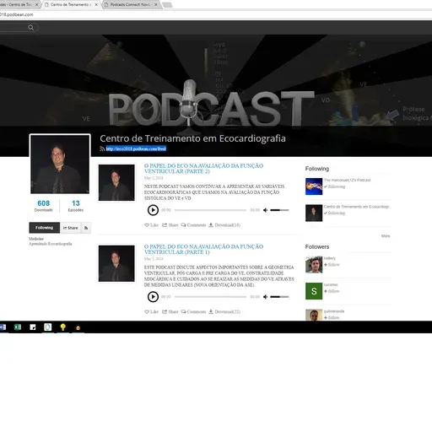Open Excel from the taskbar
The image size is (432, 432).
click(x=18, y=327)
